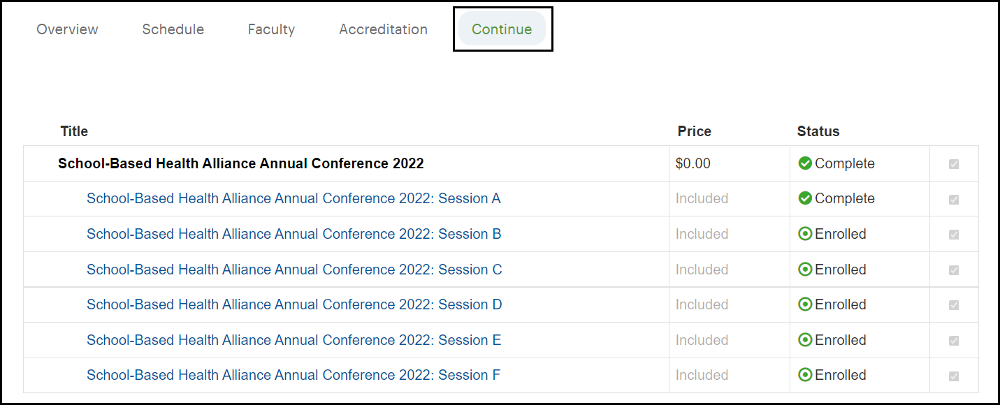The width and height of the screenshot is (1000, 405).
Task: Open the Session D conference link
Action: pyautogui.click(x=294, y=304)
